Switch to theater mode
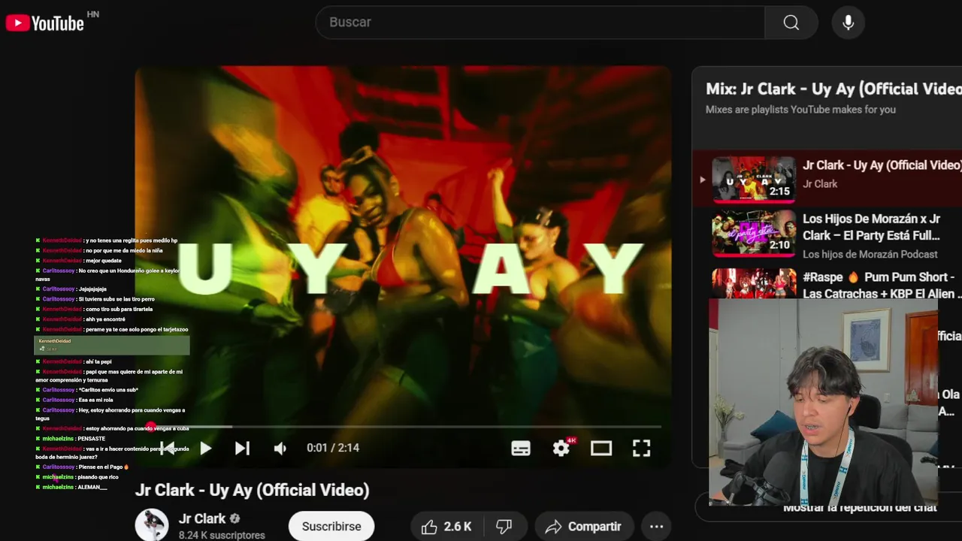This screenshot has width=962, height=541. click(x=601, y=449)
